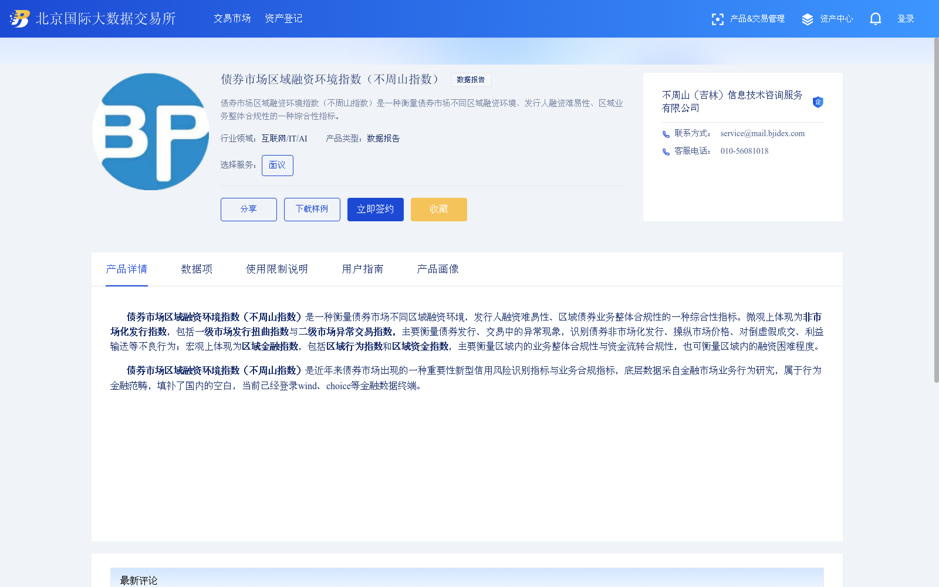Click the industry value 互联网/IT/AI

pos(284,139)
